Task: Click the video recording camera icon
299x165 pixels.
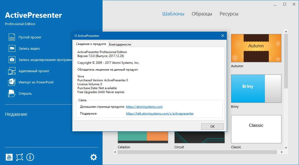Action: (12, 48)
